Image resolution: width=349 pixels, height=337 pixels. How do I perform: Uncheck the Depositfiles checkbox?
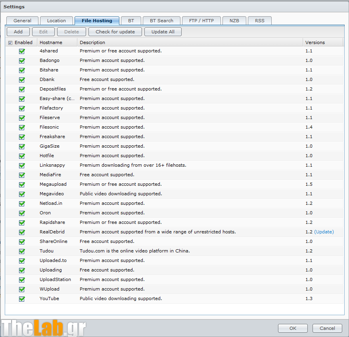click(x=22, y=89)
